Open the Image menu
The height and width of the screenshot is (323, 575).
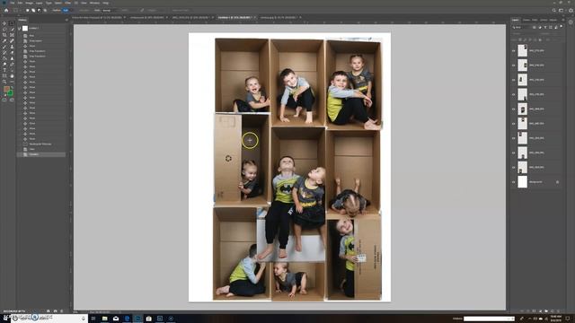point(29,3)
